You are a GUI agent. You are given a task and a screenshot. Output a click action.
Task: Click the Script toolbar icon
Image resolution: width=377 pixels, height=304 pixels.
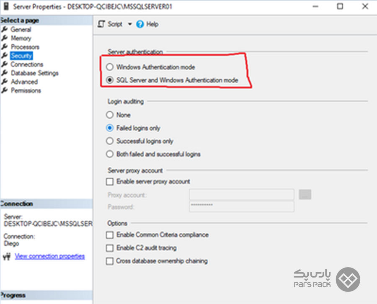click(x=101, y=24)
